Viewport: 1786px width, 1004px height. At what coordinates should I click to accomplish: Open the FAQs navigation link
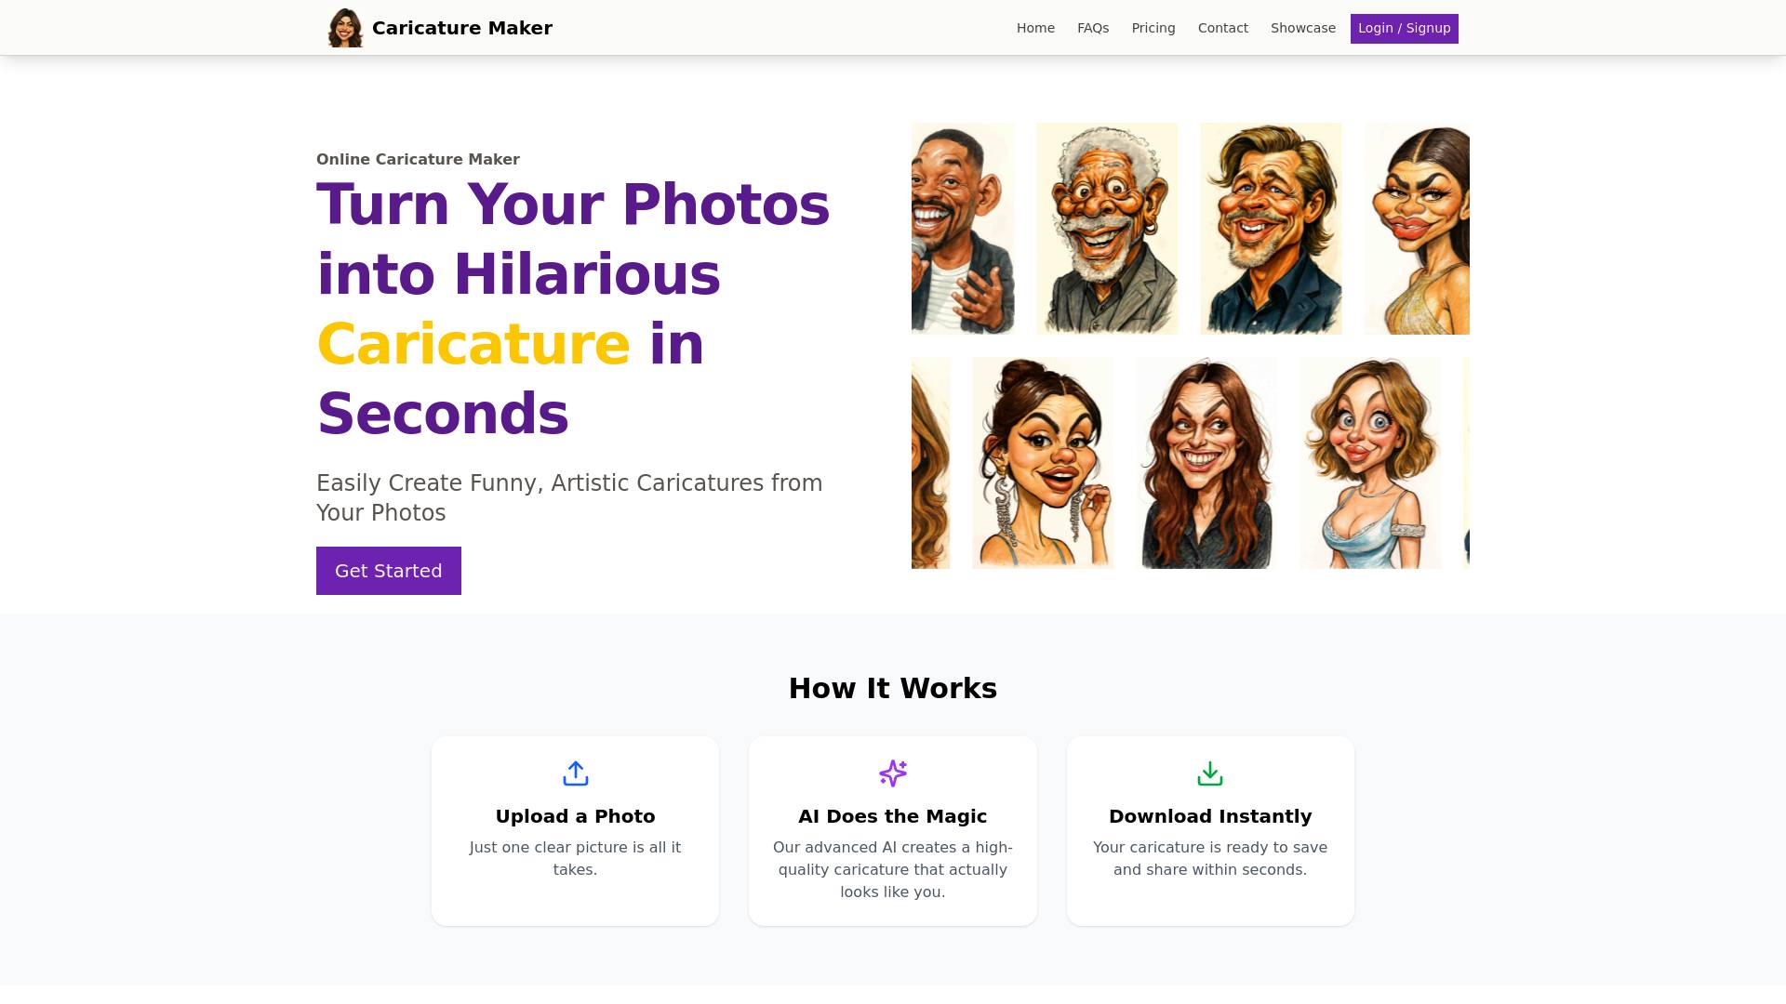tap(1093, 28)
